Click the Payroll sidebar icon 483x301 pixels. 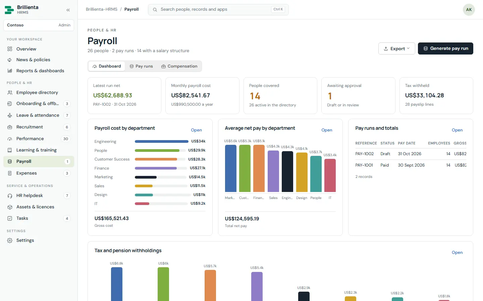pos(10,162)
